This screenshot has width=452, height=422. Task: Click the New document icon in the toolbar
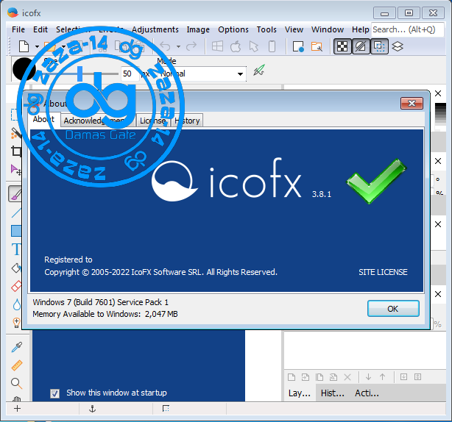coord(24,46)
